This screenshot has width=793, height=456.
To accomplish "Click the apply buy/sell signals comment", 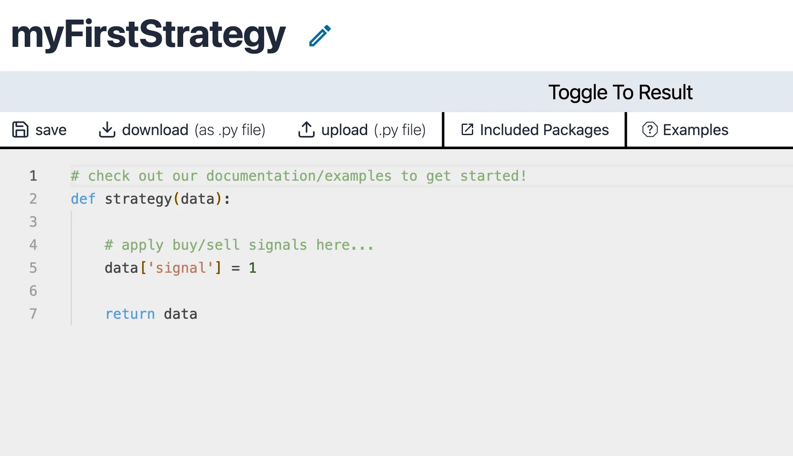I will coord(239,245).
